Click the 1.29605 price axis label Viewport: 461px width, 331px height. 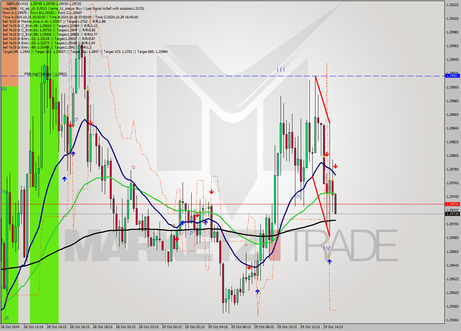pos(452,293)
